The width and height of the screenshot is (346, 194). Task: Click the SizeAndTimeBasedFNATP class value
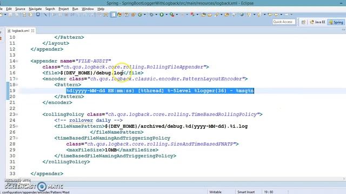click(x=160, y=144)
